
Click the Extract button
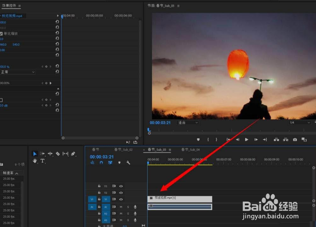tap(286, 140)
